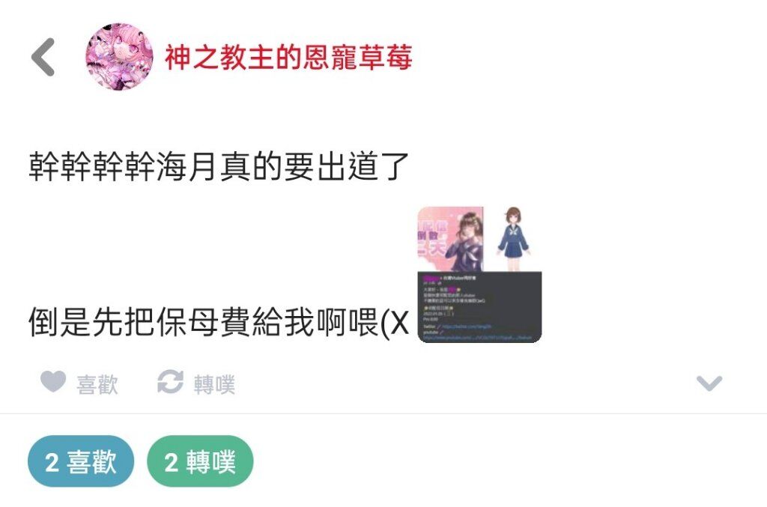Tap the twitter link in the dark screenshot
Screen dimensions: 767x507
tap(466, 326)
